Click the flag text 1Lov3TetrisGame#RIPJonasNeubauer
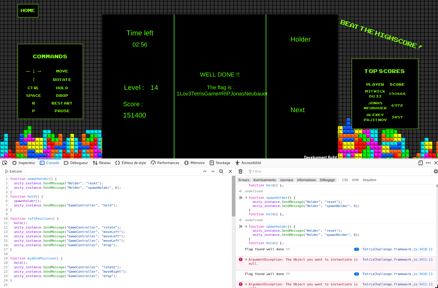438x288 pixels. coord(222,94)
